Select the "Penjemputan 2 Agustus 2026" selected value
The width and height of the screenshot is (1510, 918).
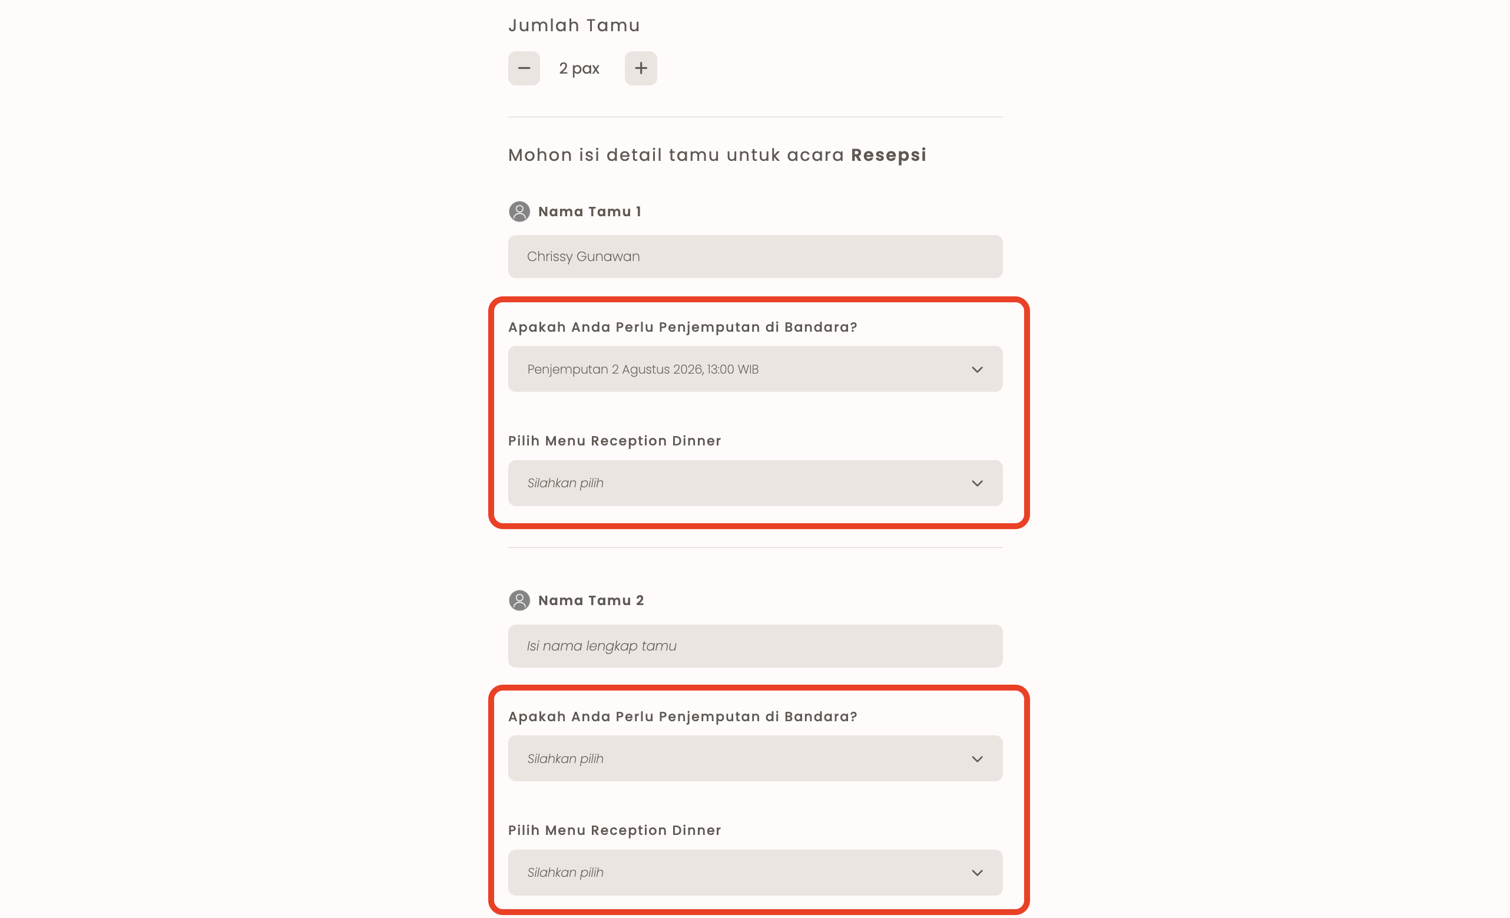click(x=643, y=369)
